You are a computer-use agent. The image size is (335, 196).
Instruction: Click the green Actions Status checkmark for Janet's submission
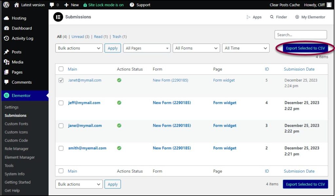click(119, 80)
